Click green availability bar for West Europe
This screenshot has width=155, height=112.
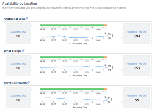pos(72,57)
